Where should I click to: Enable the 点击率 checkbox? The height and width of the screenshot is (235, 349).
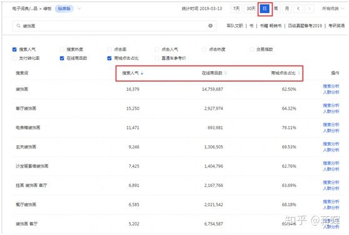click(x=109, y=49)
